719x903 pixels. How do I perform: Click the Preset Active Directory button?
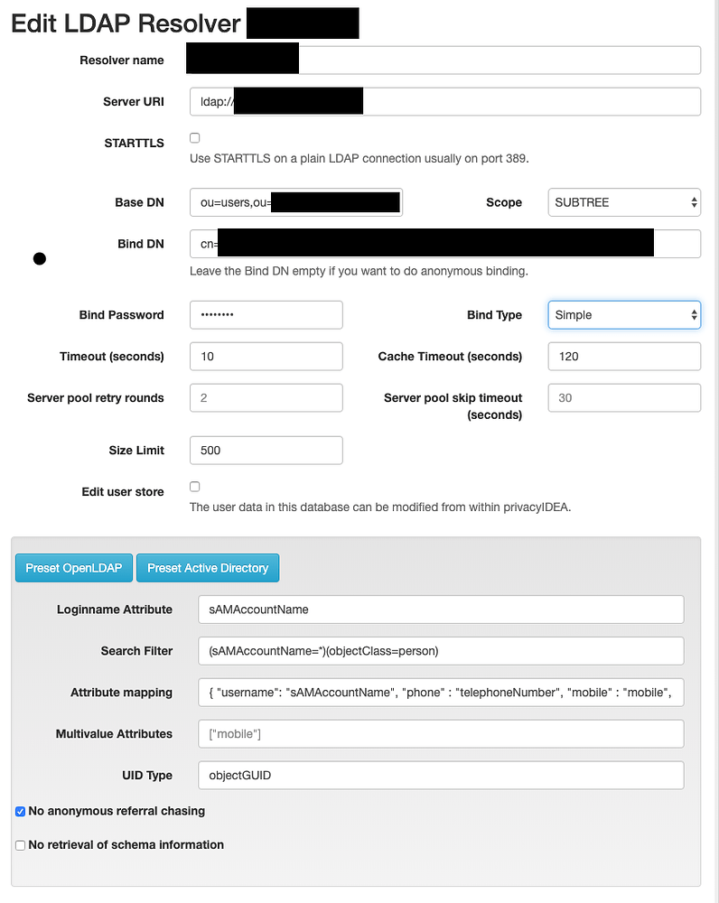[x=208, y=568]
